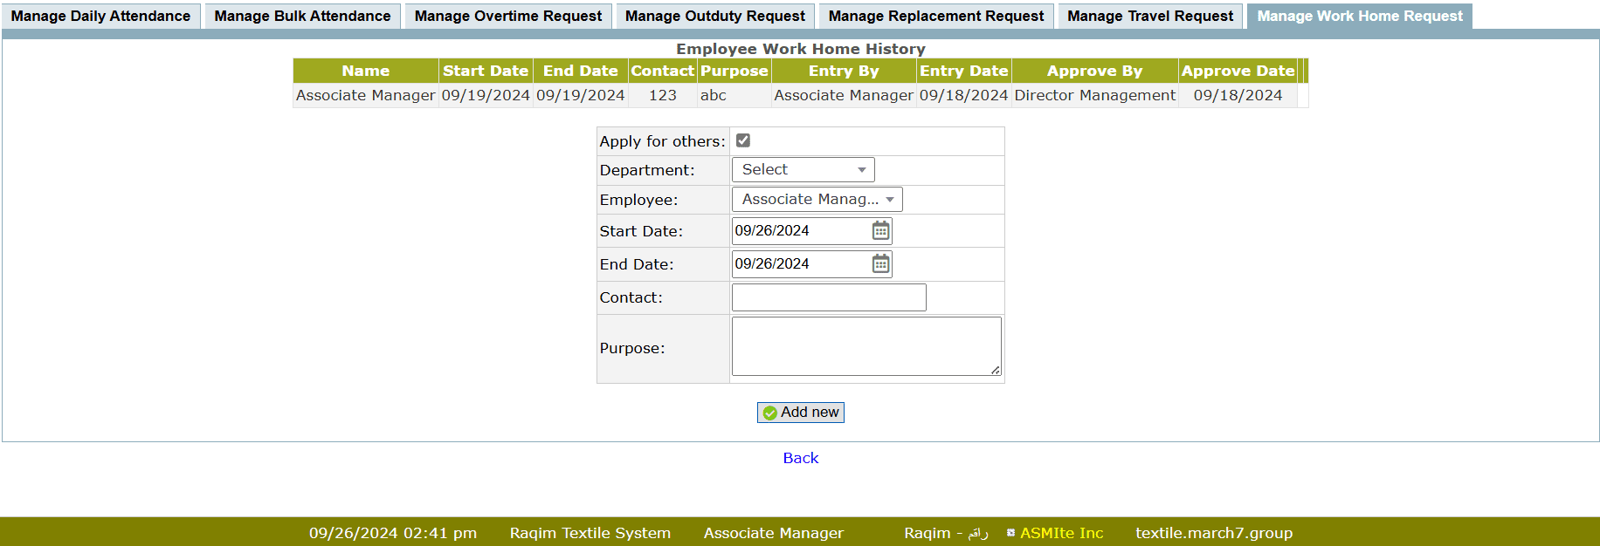
Task: Go to Manage Overtime Request tab
Action: pos(507,17)
